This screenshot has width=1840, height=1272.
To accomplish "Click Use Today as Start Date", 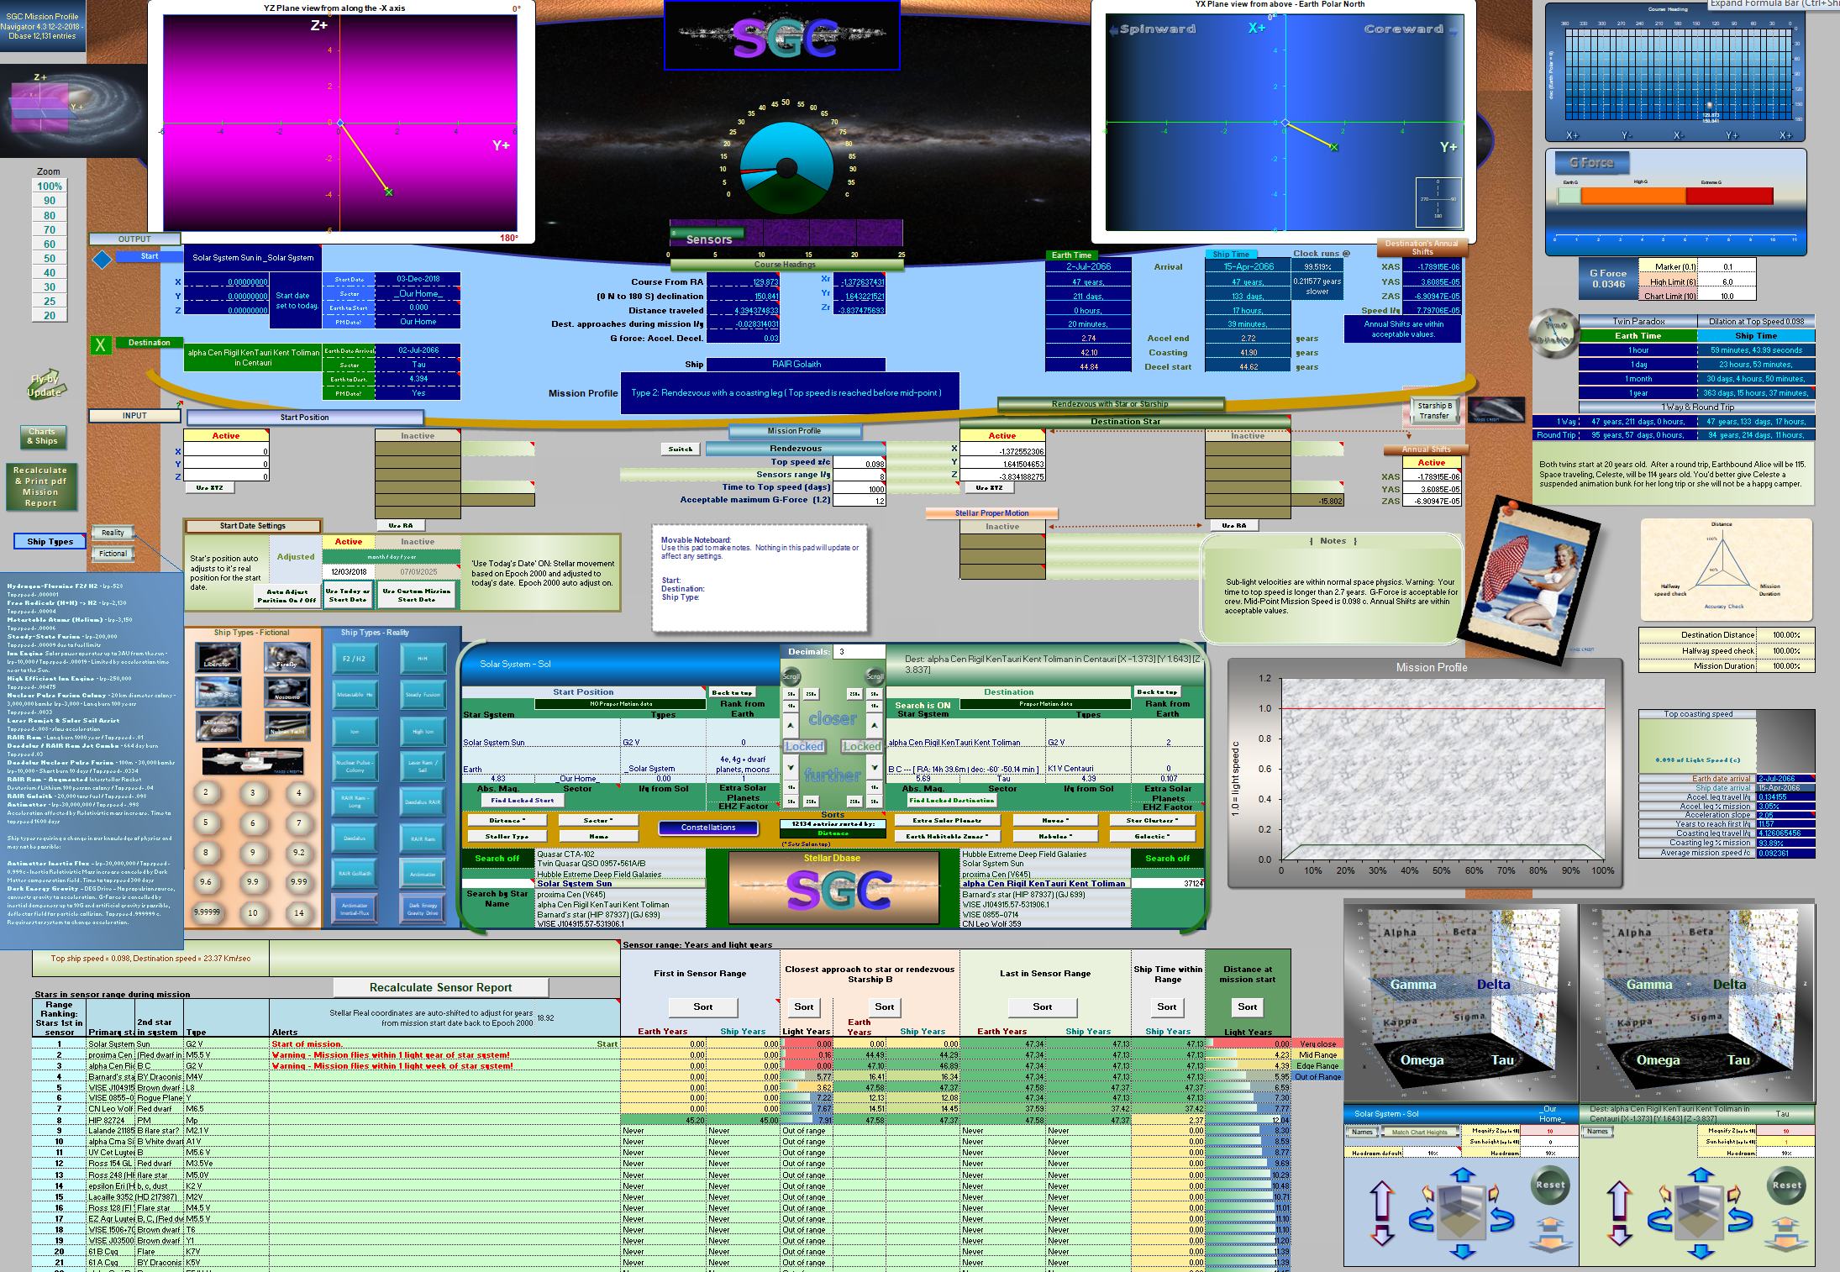I will pos(348,596).
